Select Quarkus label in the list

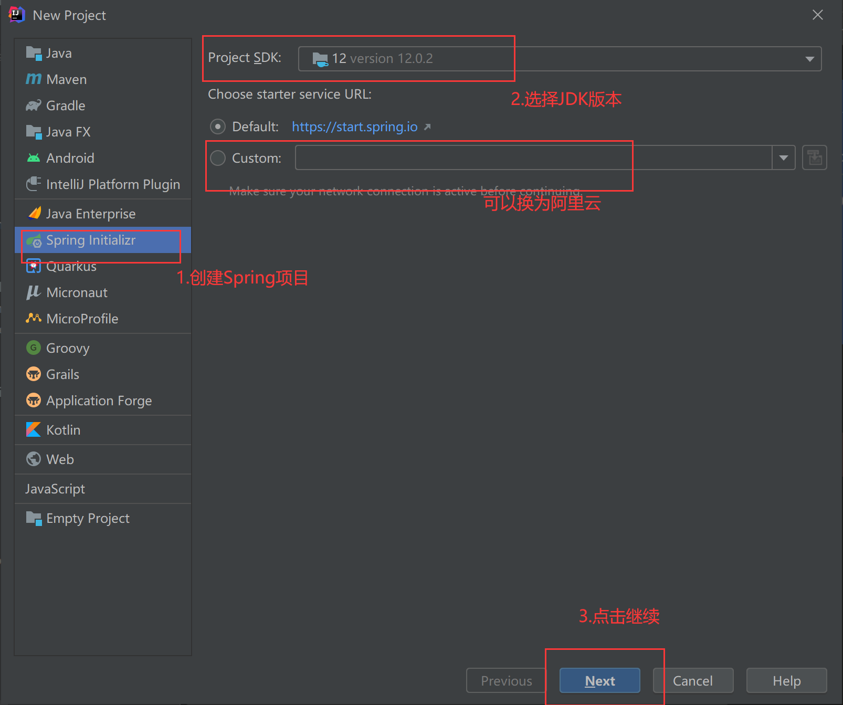[71, 266]
